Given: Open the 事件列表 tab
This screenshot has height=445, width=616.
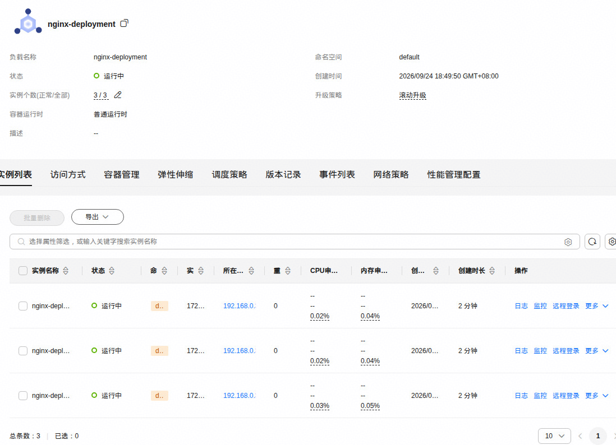Looking at the screenshot, I should [x=337, y=175].
